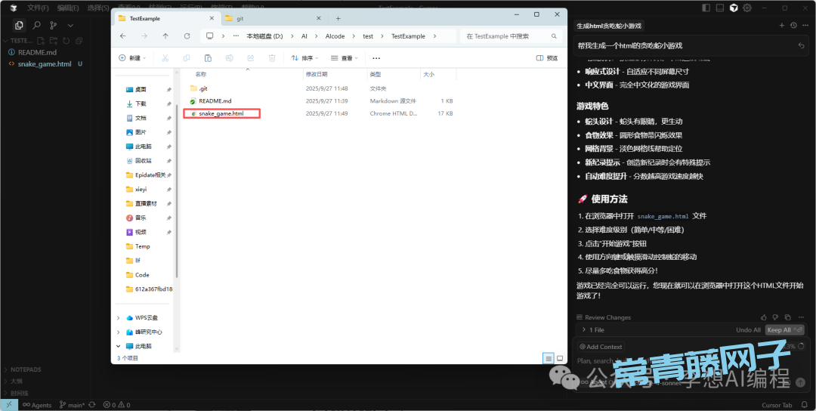Expand the WPS云盘 tree node
The width and height of the screenshot is (816, 411).
click(x=119, y=318)
